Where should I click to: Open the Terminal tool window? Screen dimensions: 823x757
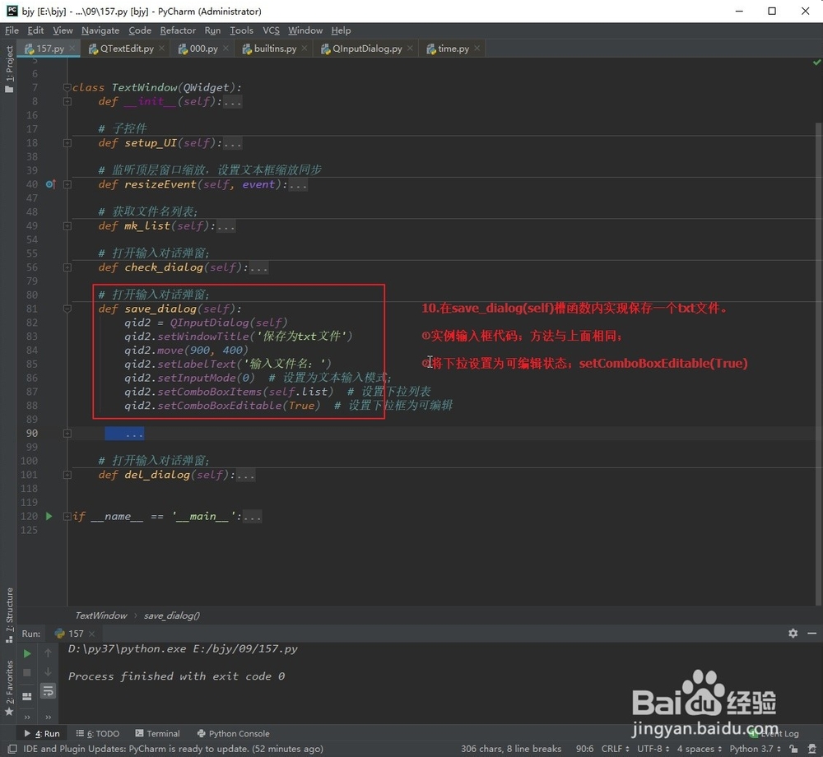tap(157, 733)
